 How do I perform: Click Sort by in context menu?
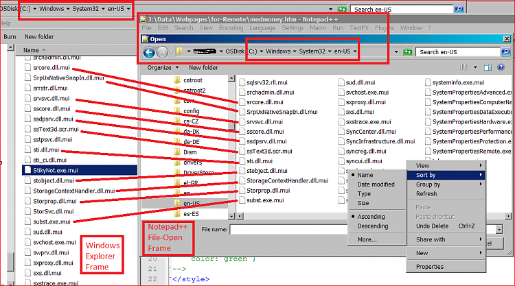(446, 175)
